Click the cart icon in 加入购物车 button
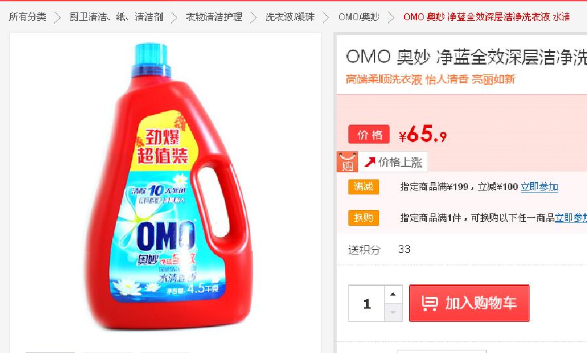 coord(429,303)
